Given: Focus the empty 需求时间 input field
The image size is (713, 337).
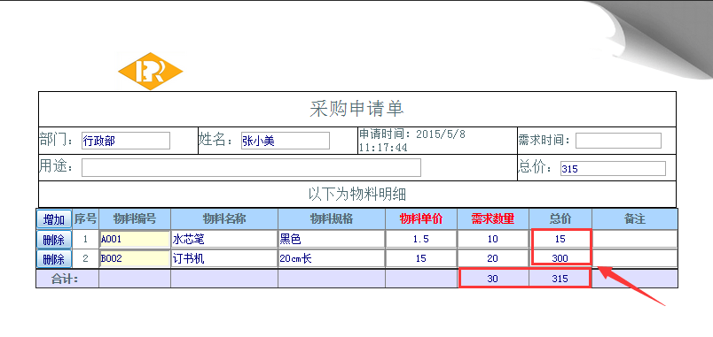Looking at the screenshot, I should (x=618, y=141).
